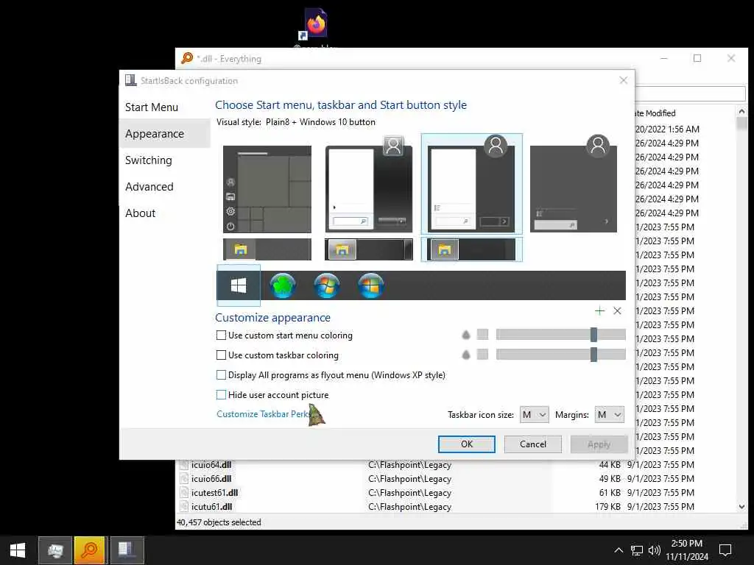The image size is (754, 565).
Task: Click the icuio64.dll file icon
Action: click(x=183, y=465)
